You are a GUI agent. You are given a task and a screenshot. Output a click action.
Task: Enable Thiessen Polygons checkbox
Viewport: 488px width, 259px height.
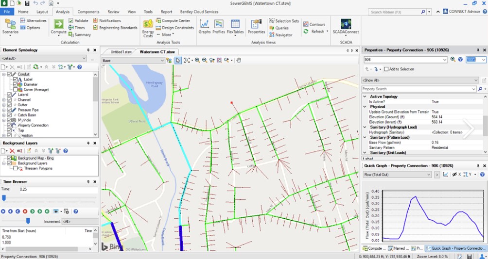15,168
